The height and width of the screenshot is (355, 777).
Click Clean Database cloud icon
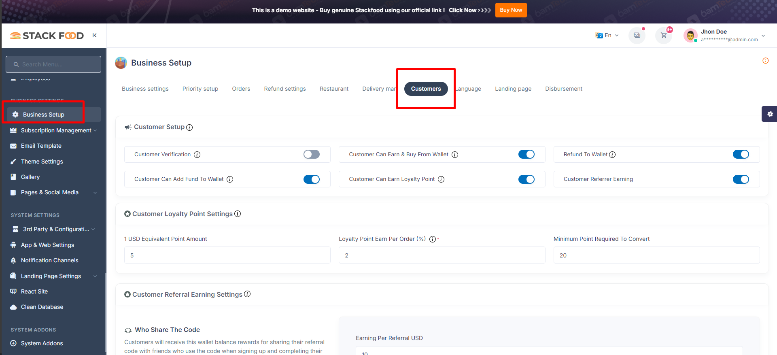click(x=13, y=307)
